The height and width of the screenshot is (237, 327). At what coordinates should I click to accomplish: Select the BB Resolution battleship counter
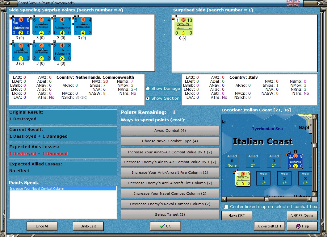click(x=83, y=26)
